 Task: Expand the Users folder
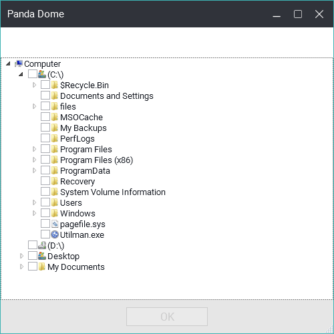point(34,202)
